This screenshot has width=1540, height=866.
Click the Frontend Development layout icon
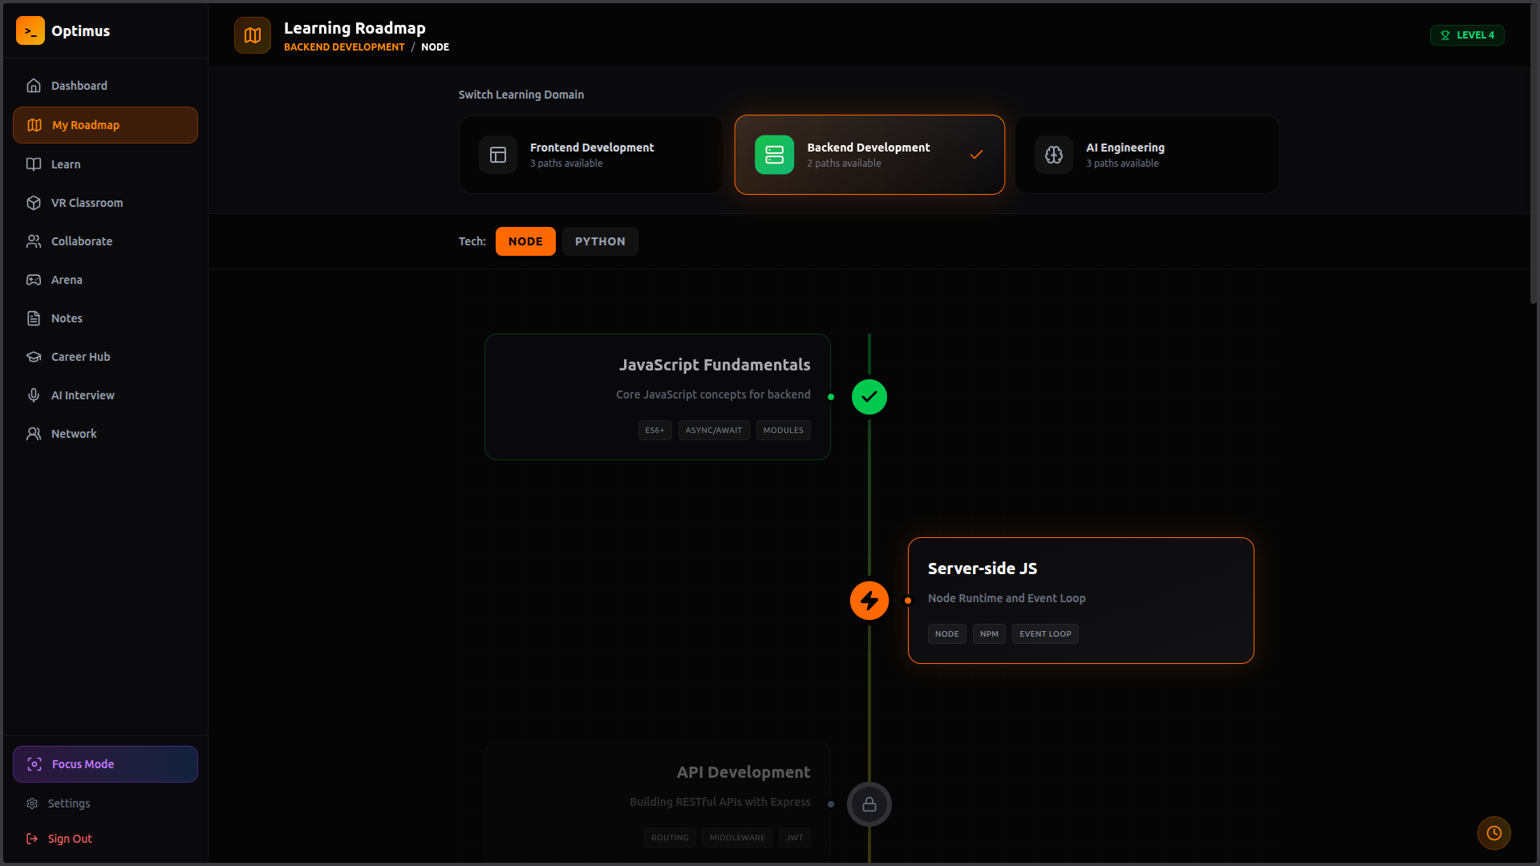pos(498,155)
